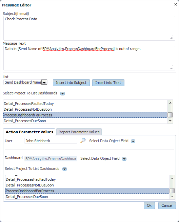Click the Cancel button

click(x=167, y=205)
